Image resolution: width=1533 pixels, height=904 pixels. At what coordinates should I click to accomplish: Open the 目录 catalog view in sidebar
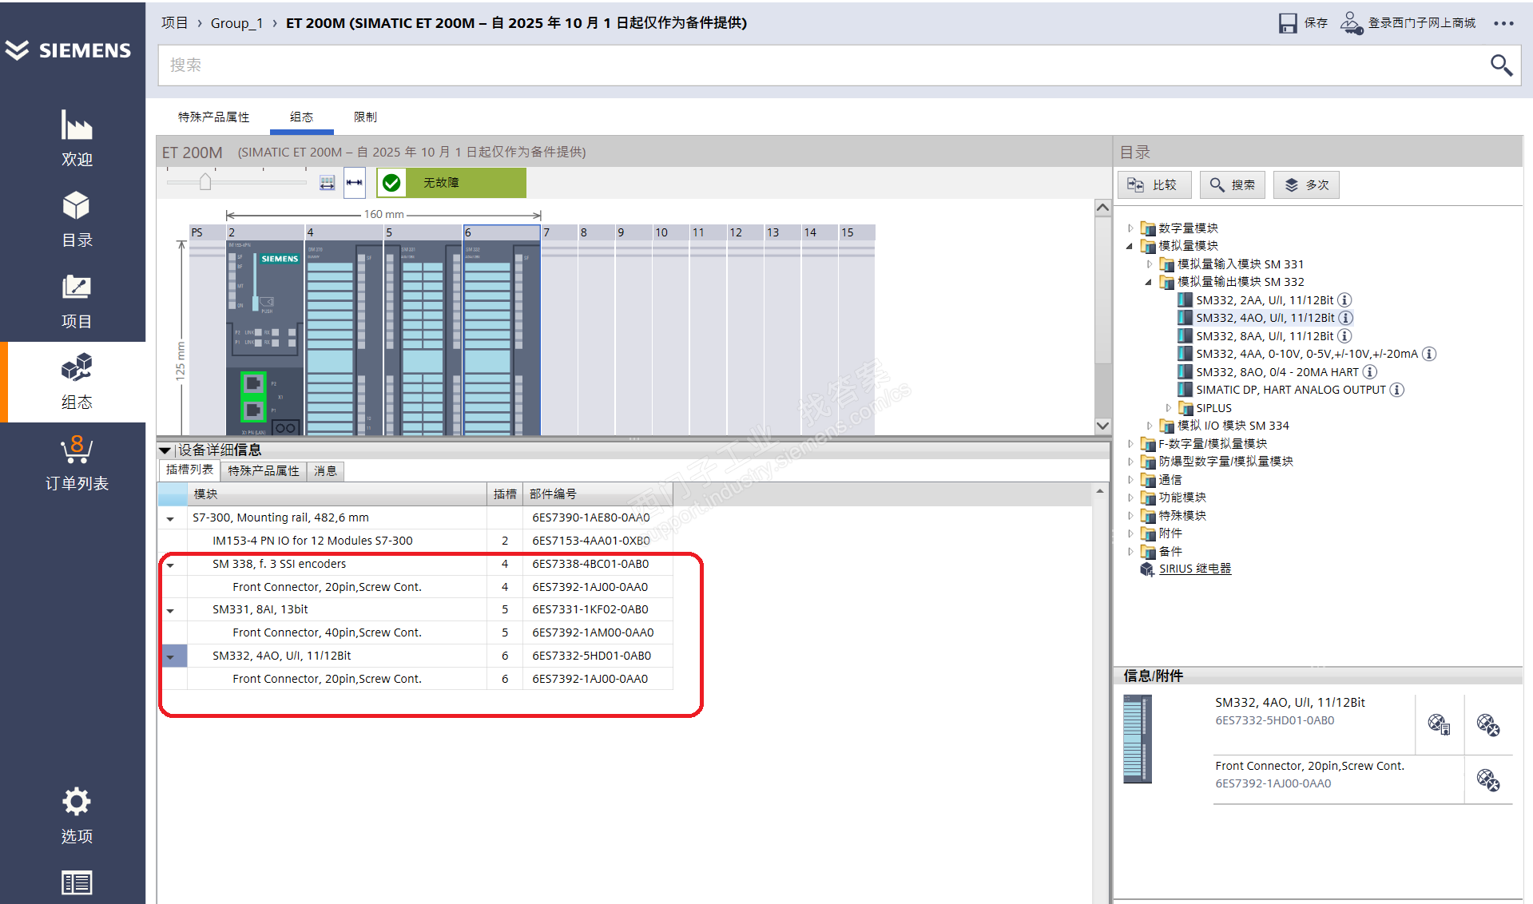click(x=77, y=219)
